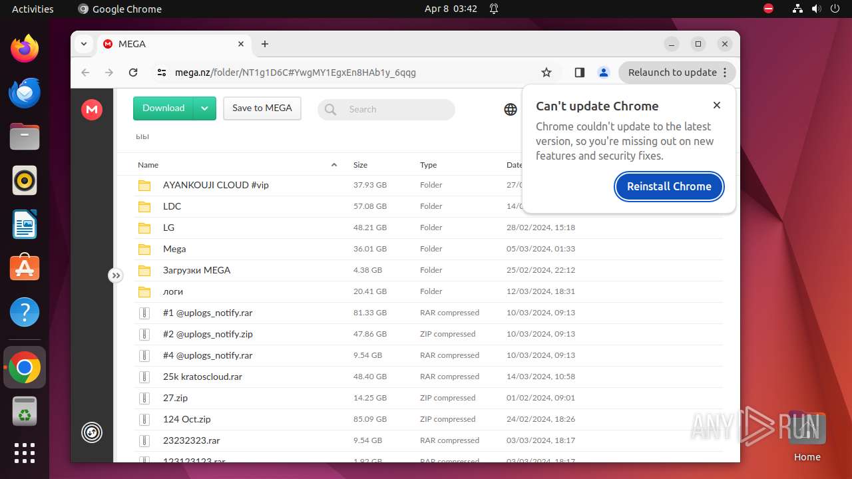Open Rhythmbox from dock

tap(25, 180)
